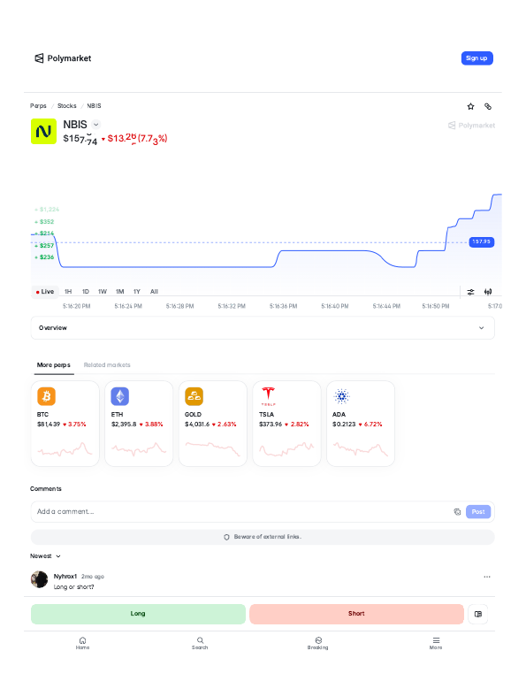Switch to the More perps tab

[x=53, y=364]
